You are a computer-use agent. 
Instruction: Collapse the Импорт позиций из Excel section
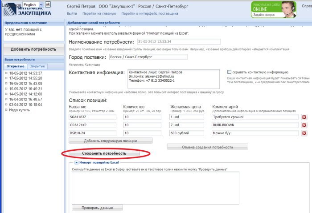76,163
